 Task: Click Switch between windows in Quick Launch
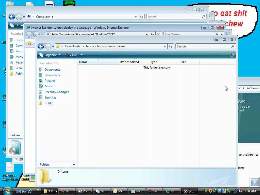click(24, 191)
